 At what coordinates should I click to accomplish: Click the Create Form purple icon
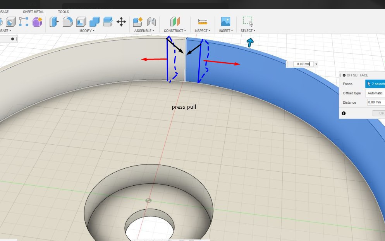click(x=37, y=22)
